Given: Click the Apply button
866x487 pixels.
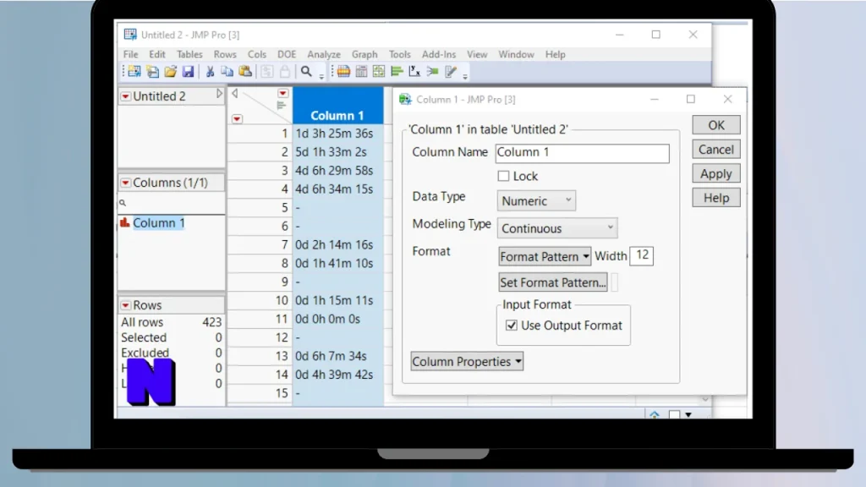Looking at the screenshot, I should click(716, 174).
